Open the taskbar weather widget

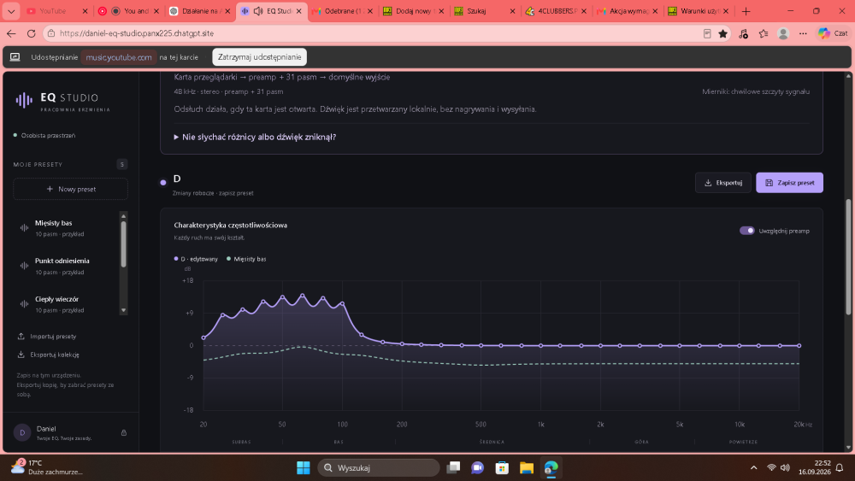(x=47, y=467)
